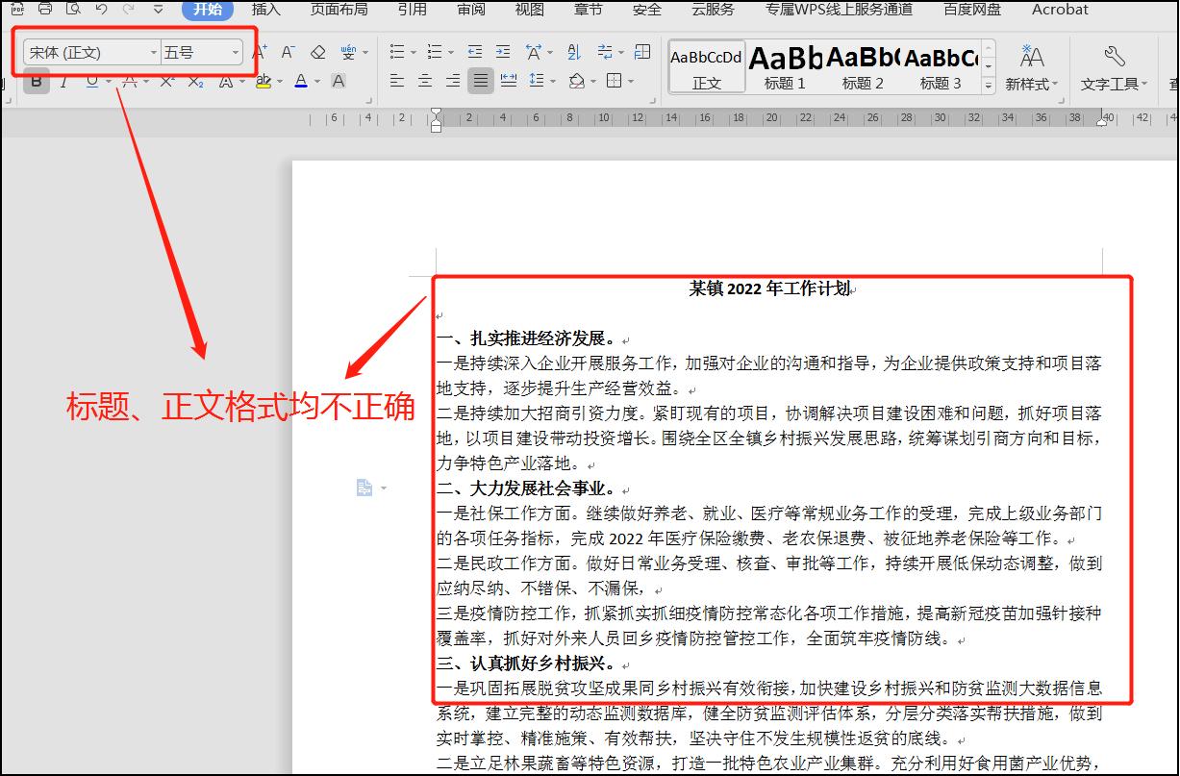Open the 页面布局 ribbon tab
The image size is (1180, 776).
click(x=337, y=11)
